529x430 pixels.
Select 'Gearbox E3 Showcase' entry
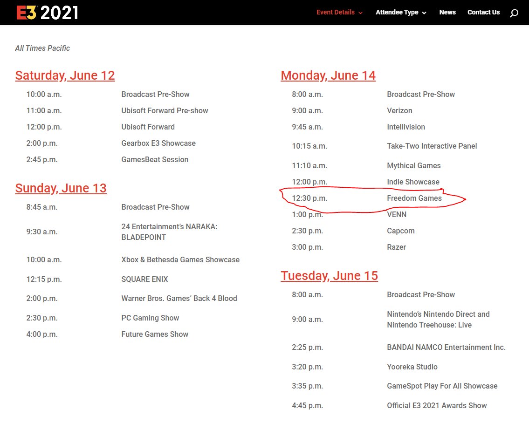pyautogui.click(x=158, y=143)
